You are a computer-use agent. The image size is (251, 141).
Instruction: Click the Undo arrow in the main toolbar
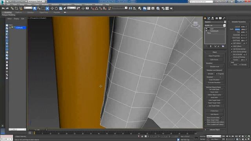pyautogui.click(x=3, y=8)
